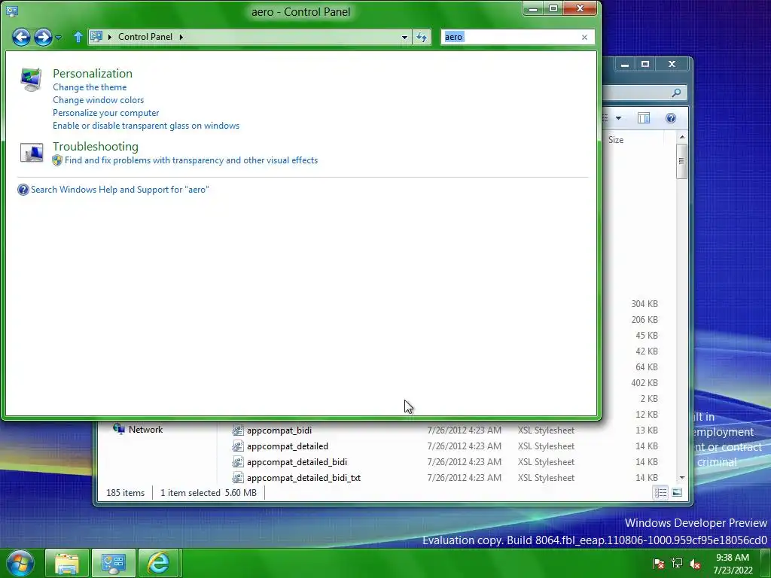This screenshot has height=578, width=771.
Task: Click the help question mark icon
Action: click(23, 190)
